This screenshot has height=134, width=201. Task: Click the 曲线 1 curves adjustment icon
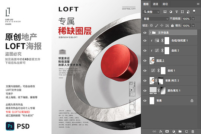(x=153, y=70)
